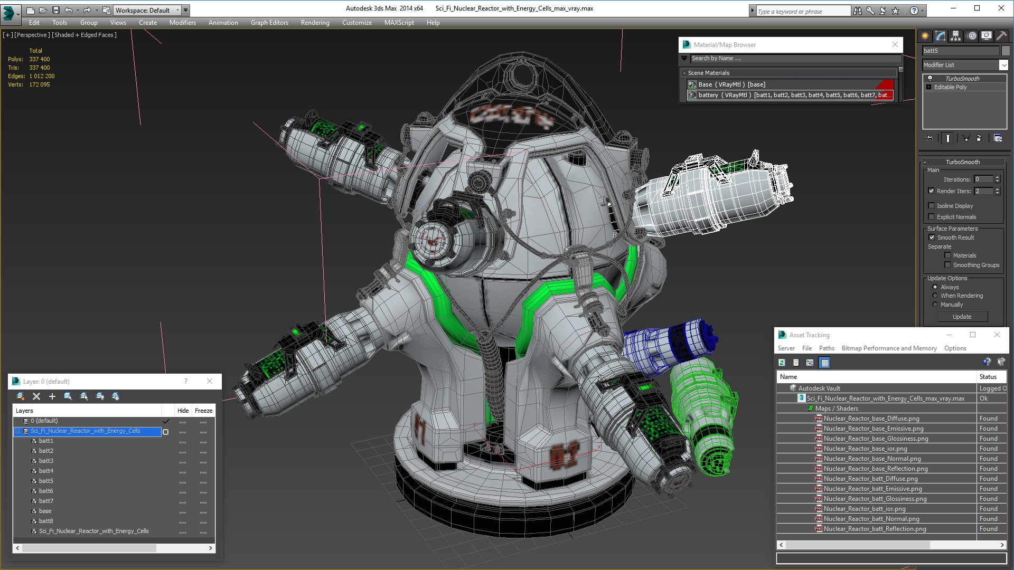The image size is (1014, 570).
Task: Click the New Scene icon in title bar
Action: point(30,10)
